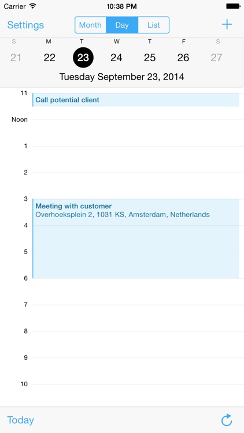Viewport: 244px width, 433px height.
Task: Switch to the List view
Action: tap(154, 25)
